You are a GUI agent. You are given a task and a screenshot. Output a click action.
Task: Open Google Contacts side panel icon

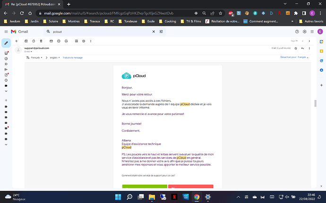pos(321,70)
